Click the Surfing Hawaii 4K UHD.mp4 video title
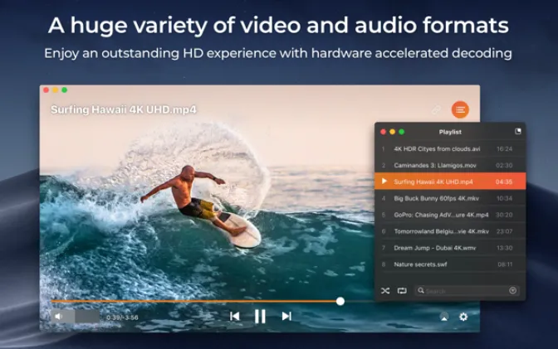Viewport: 558px width, 349px height. click(124, 109)
